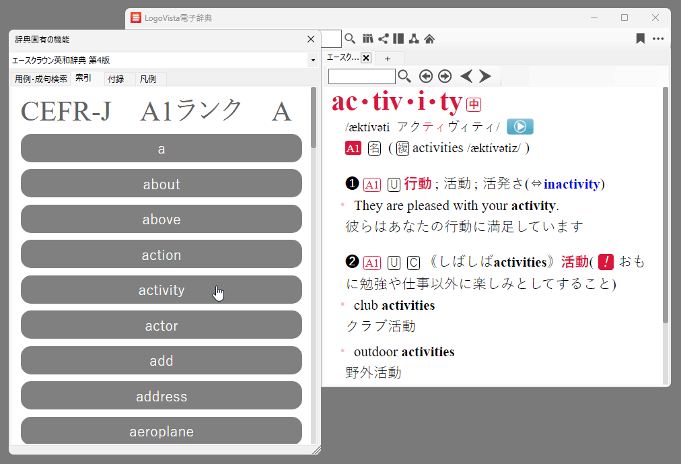The image size is (681, 464).
Task: Play the activity pronunciation audio
Action: 519,127
